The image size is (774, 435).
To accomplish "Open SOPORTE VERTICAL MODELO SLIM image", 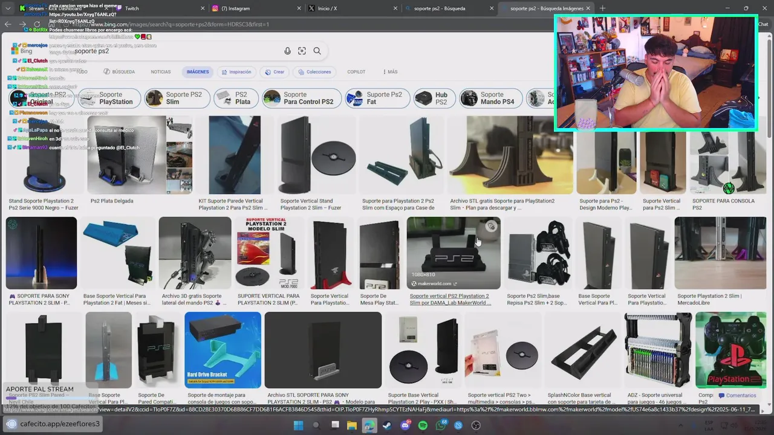I will tap(269, 253).
